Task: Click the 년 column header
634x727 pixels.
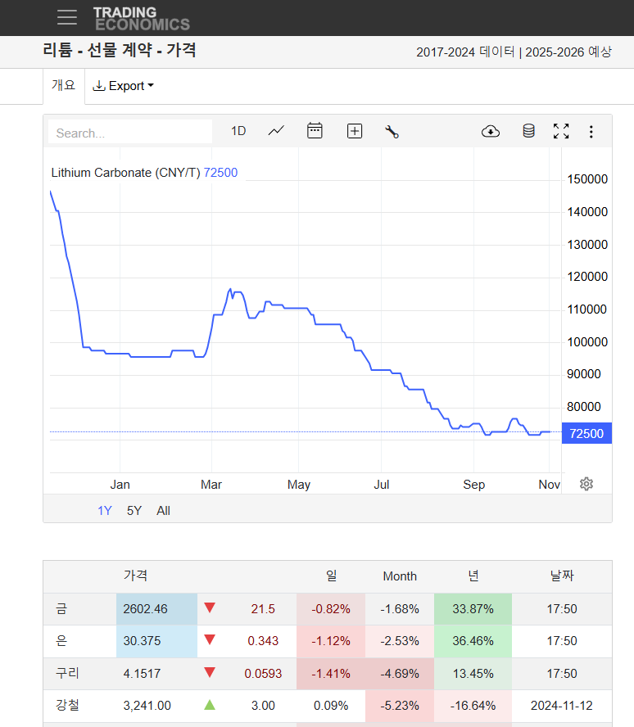Action: 473,576
